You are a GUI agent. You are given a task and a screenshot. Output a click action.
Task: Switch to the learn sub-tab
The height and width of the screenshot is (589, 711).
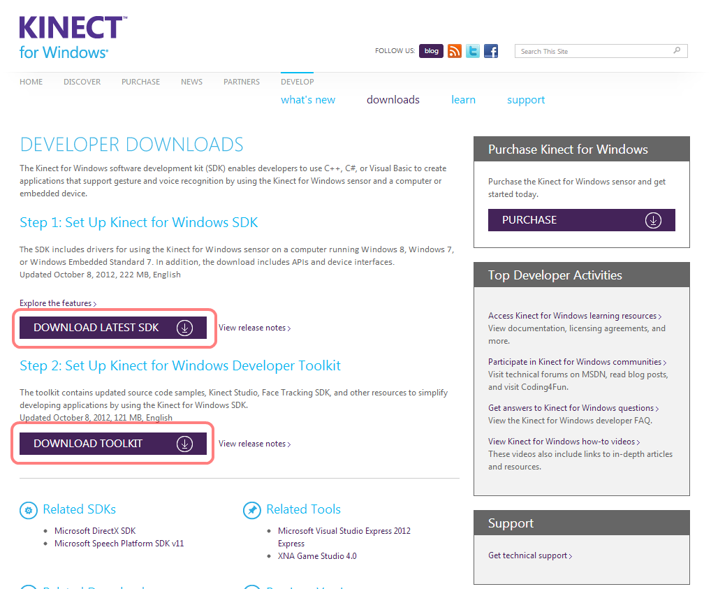pyautogui.click(x=463, y=100)
